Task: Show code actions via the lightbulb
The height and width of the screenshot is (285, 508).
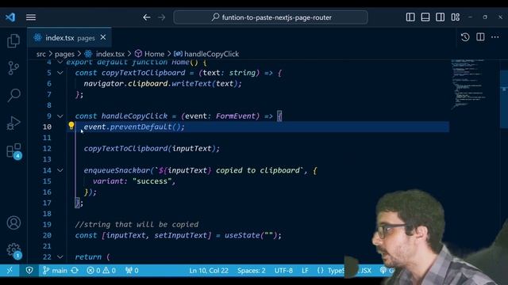Action: 71,125
